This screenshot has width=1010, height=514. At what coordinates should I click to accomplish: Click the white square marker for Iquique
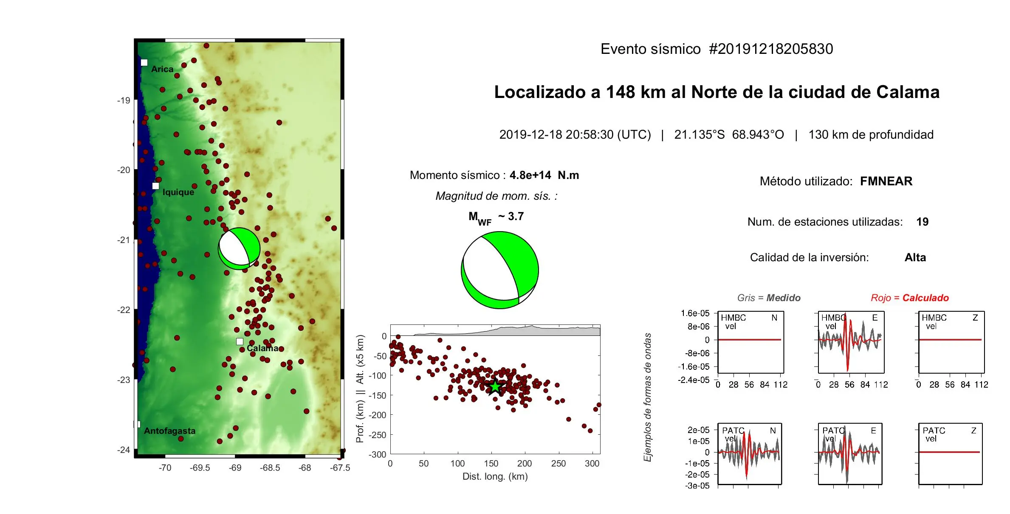point(155,186)
